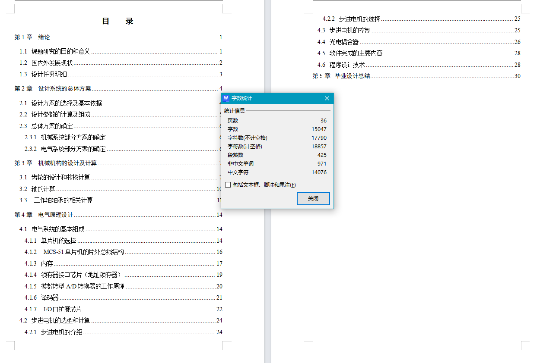Go to 4.3 步进电机的控制 entry
Image resolution: width=540 pixels, height=363 pixels.
click(419, 30)
